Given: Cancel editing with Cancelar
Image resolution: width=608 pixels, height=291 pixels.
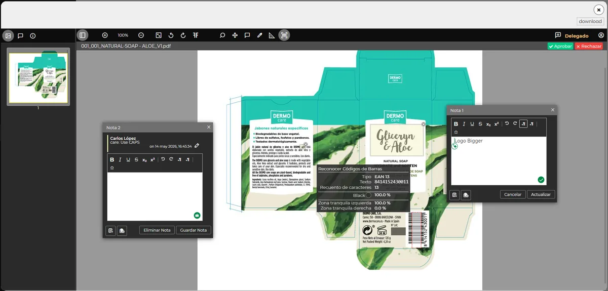Looking at the screenshot, I should (x=513, y=194).
